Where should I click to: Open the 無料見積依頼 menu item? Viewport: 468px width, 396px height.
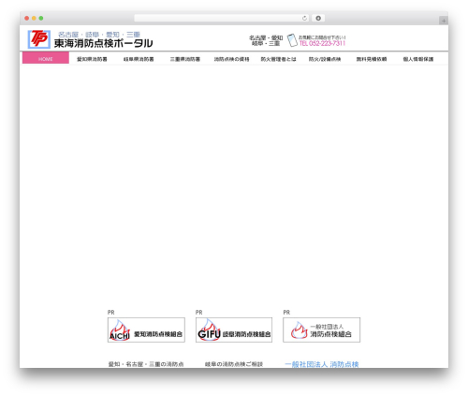(x=372, y=59)
